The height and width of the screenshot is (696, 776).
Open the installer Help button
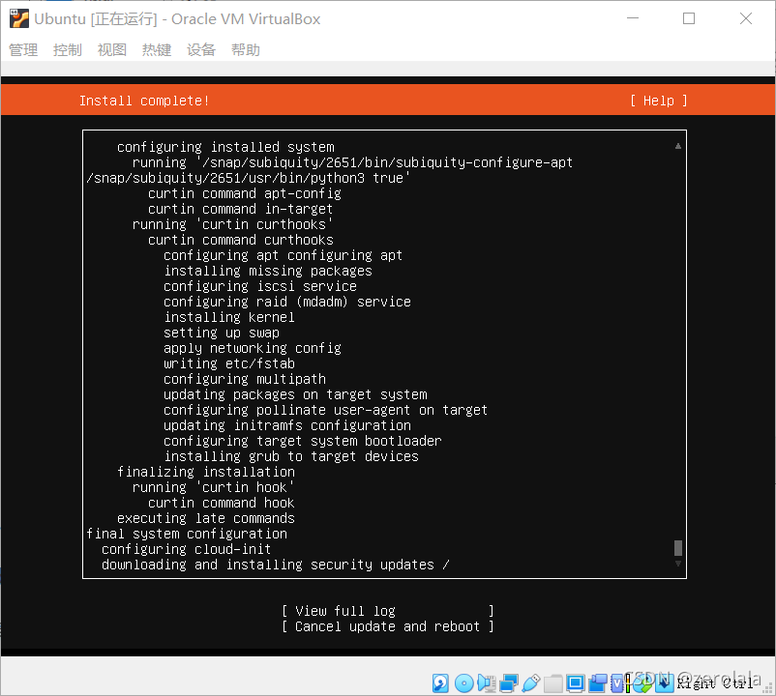tap(659, 101)
